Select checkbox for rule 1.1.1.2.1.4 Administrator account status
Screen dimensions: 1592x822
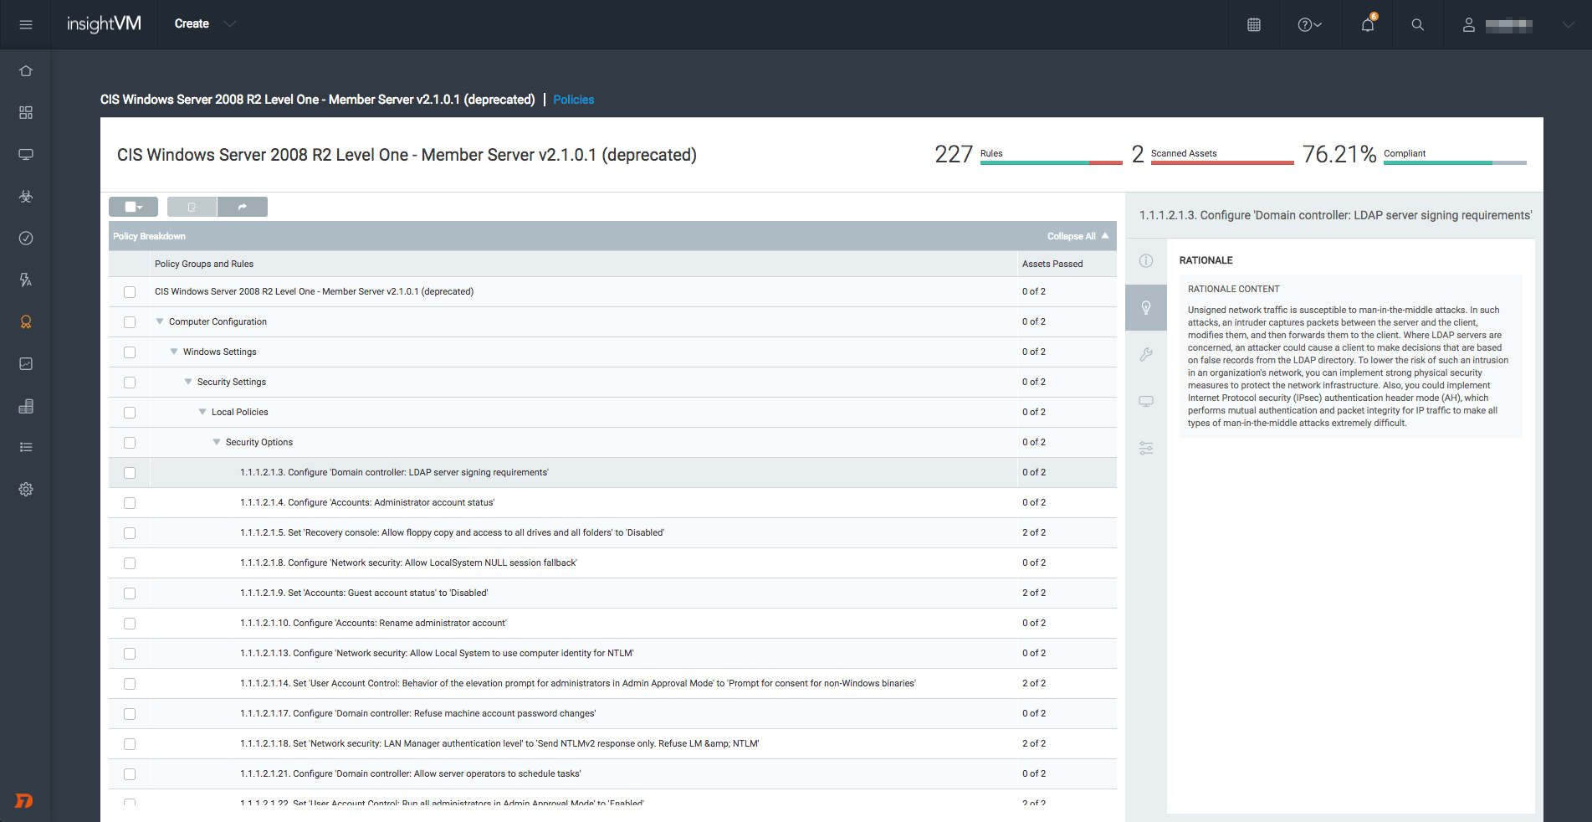pos(130,503)
